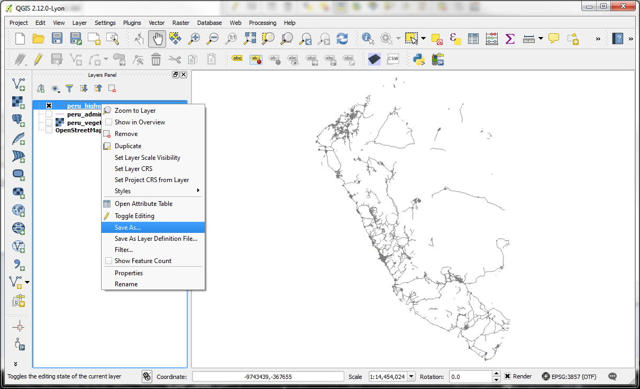Viewport: 640px width, 389px height.
Task: Click the Pan Map hand tool
Action: (157, 39)
